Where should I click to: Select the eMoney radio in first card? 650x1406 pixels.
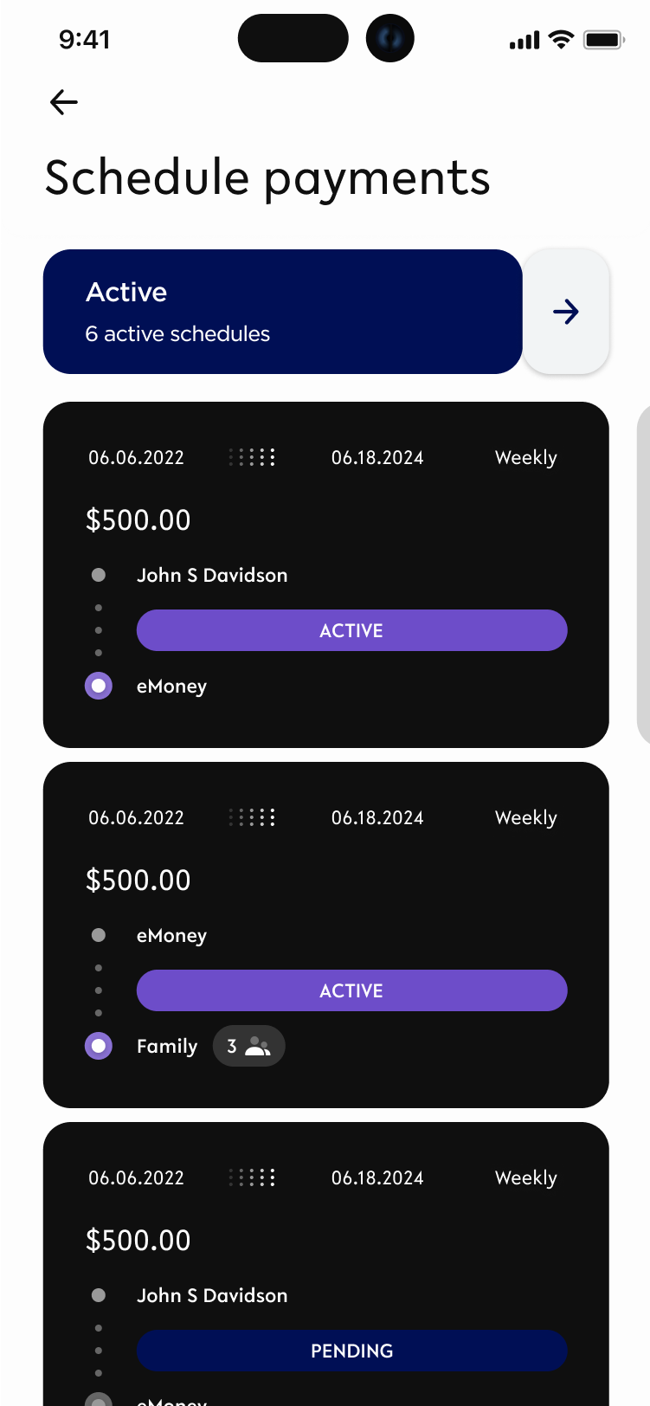click(x=99, y=686)
